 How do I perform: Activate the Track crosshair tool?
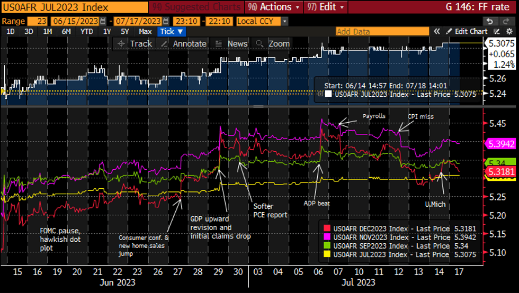click(x=135, y=44)
